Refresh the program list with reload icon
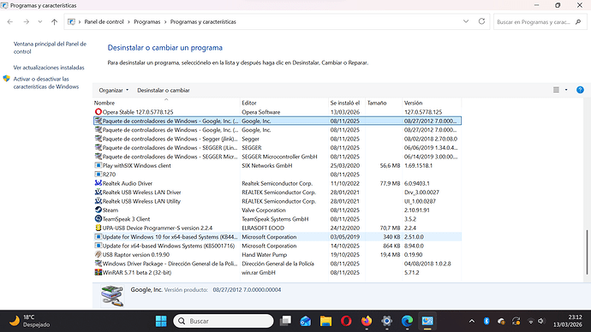 481,21
